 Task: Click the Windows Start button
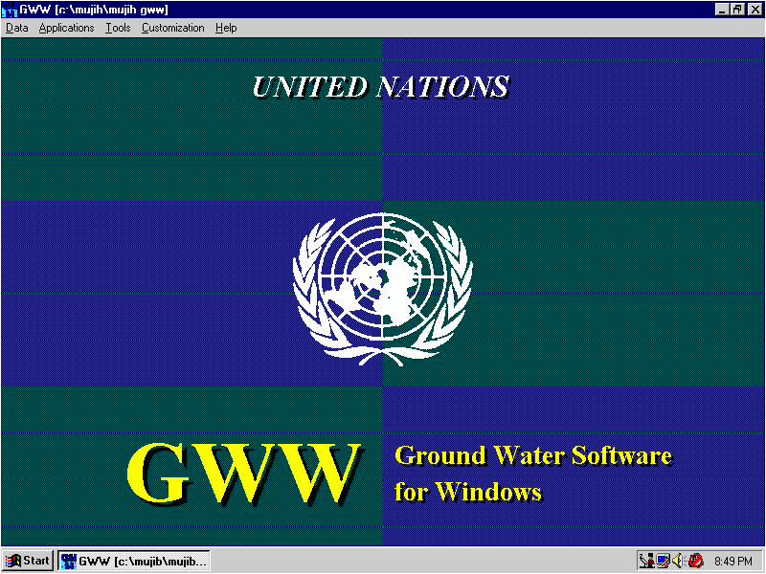point(28,561)
